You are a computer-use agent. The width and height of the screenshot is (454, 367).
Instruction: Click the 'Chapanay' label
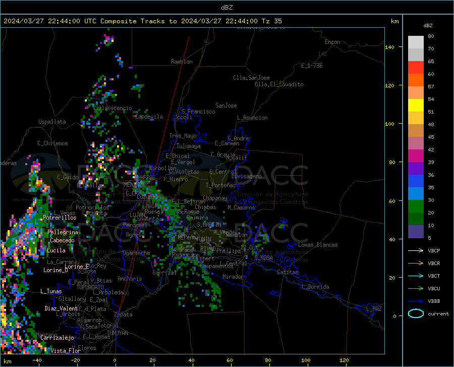215,198
